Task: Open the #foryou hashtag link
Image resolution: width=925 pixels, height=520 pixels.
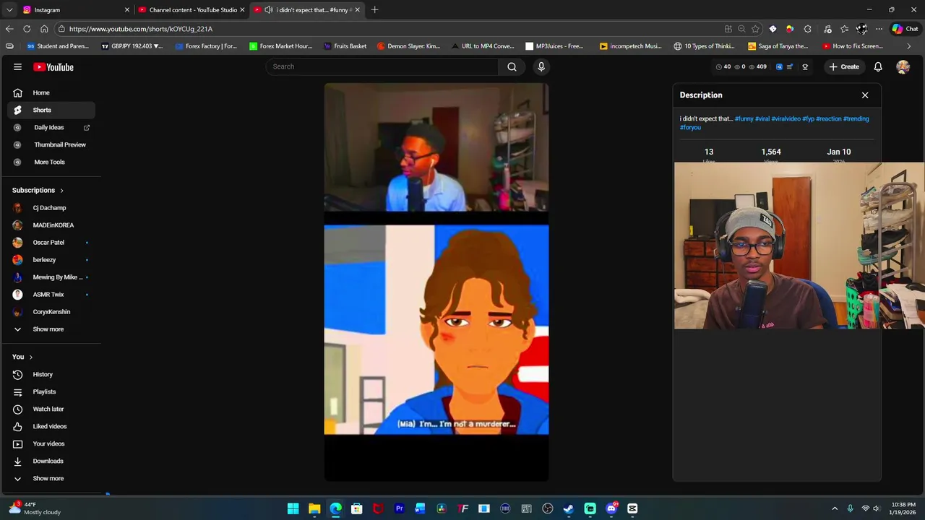Action: [x=690, y=127]
